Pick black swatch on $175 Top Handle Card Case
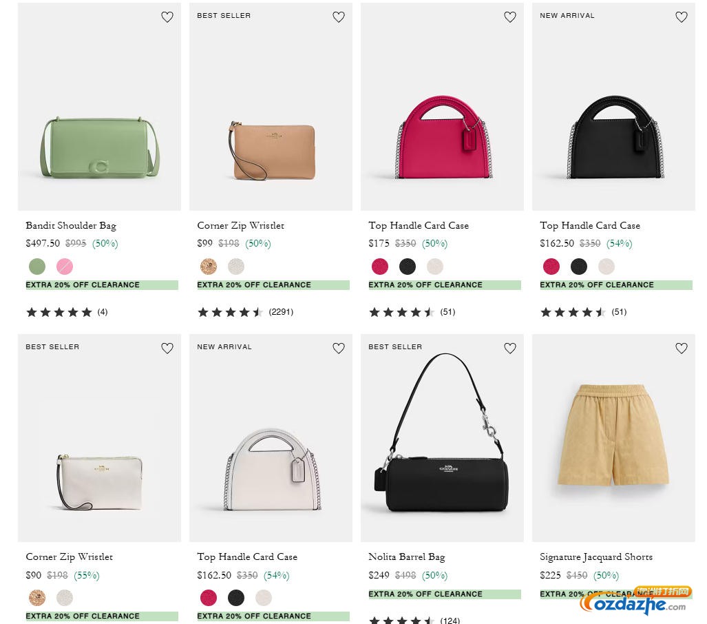The image size is (707, 624). [x=408, y=267]
